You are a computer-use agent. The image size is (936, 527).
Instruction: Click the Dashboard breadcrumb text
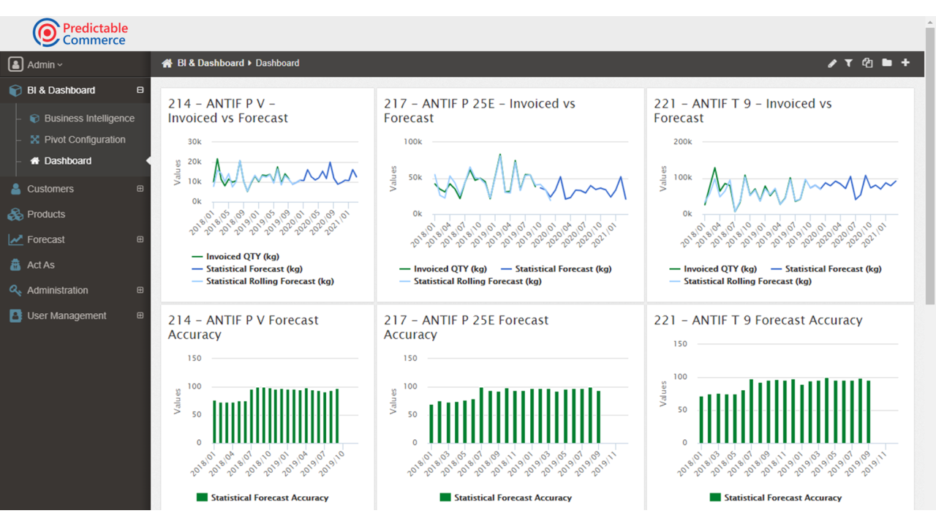click(x=277, y=63)
